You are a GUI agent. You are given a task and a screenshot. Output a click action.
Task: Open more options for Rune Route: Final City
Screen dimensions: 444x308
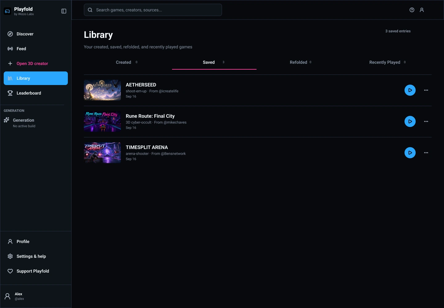click(426, 121)
